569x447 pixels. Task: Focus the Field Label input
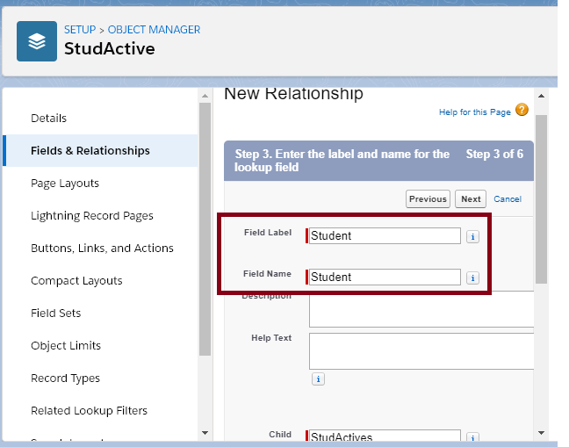[x=385, y=236]
